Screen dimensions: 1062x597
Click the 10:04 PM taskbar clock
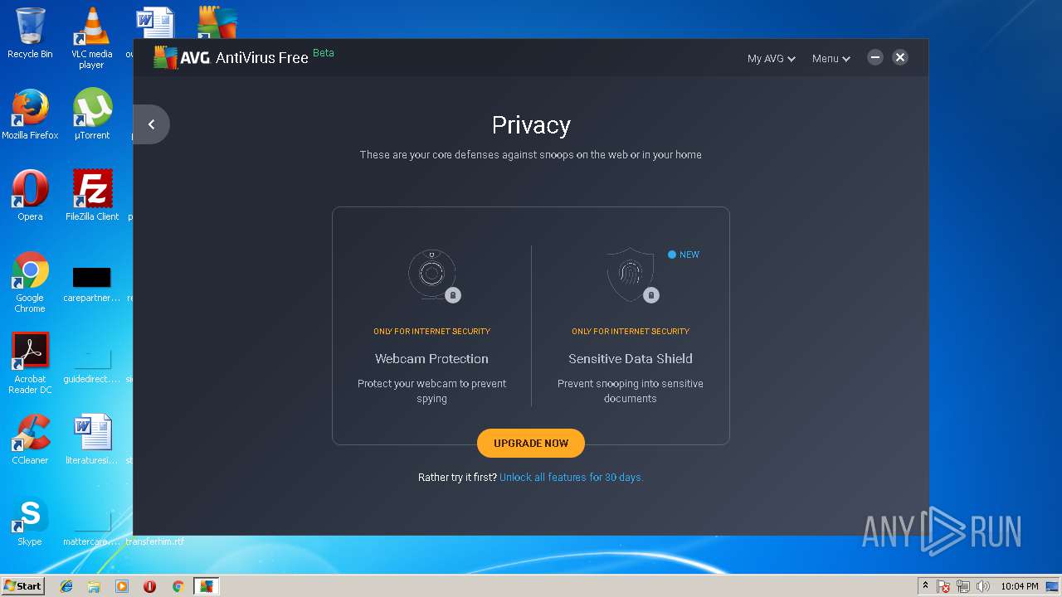tap(1020, 586)
